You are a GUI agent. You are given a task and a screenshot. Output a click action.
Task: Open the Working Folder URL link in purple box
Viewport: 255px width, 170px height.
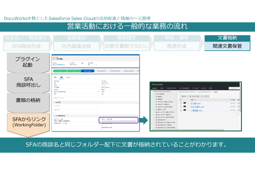[x=119, y=121]
